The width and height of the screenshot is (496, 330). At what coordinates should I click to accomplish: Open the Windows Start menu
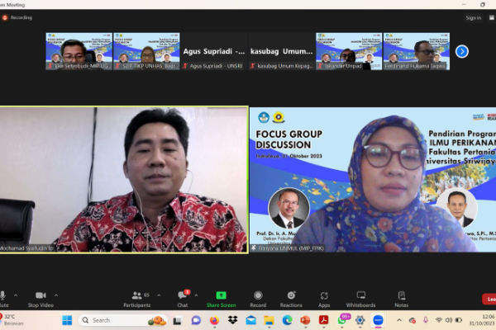(x=67, y=320)
